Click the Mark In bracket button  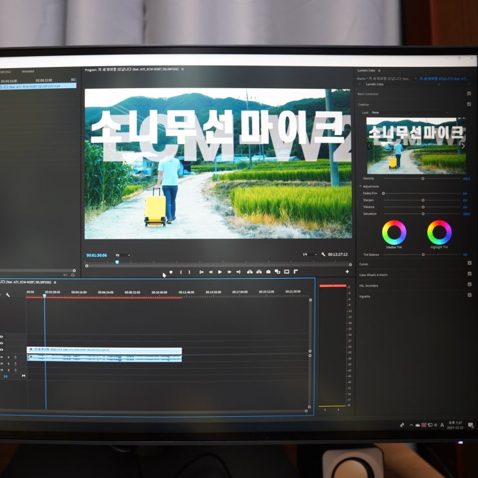point(181,272)
